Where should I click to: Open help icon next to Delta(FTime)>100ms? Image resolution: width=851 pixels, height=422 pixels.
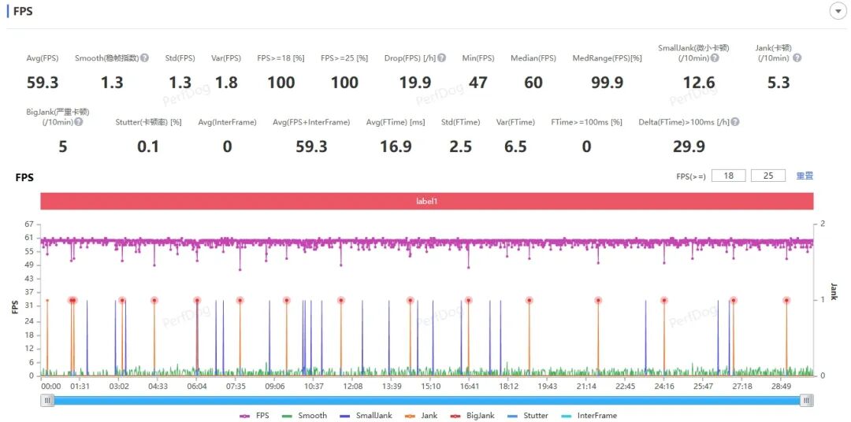tap(735, 123)
